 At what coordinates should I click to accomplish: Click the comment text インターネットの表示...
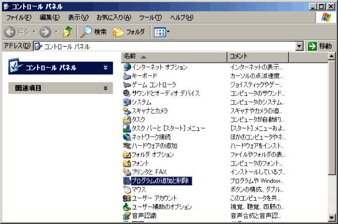pyautogui.click(x=256, y=67)
